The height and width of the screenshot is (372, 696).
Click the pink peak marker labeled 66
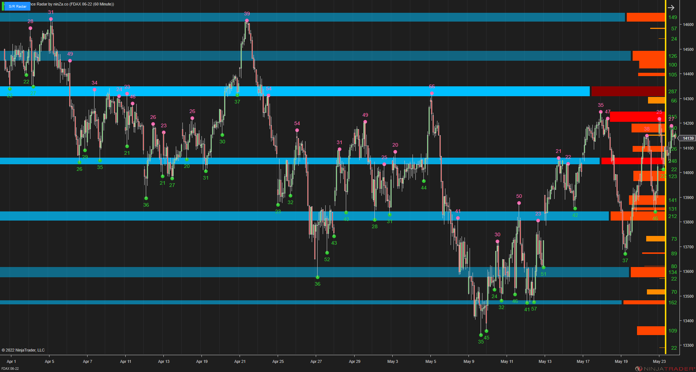pos(432,93)
